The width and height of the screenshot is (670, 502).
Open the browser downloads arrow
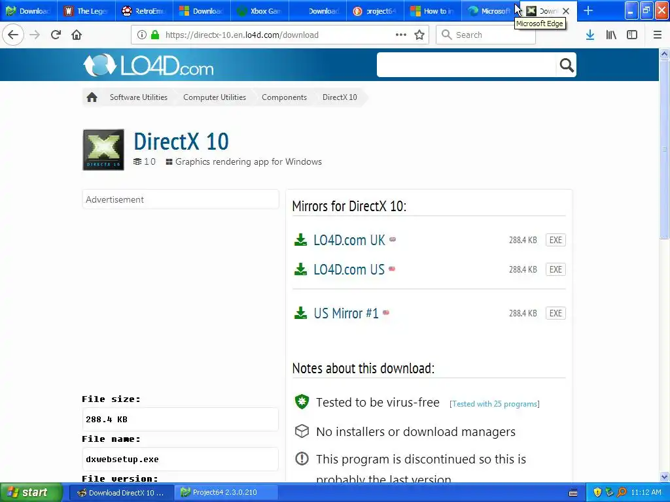pyautogui.click(x=590, y=35)
